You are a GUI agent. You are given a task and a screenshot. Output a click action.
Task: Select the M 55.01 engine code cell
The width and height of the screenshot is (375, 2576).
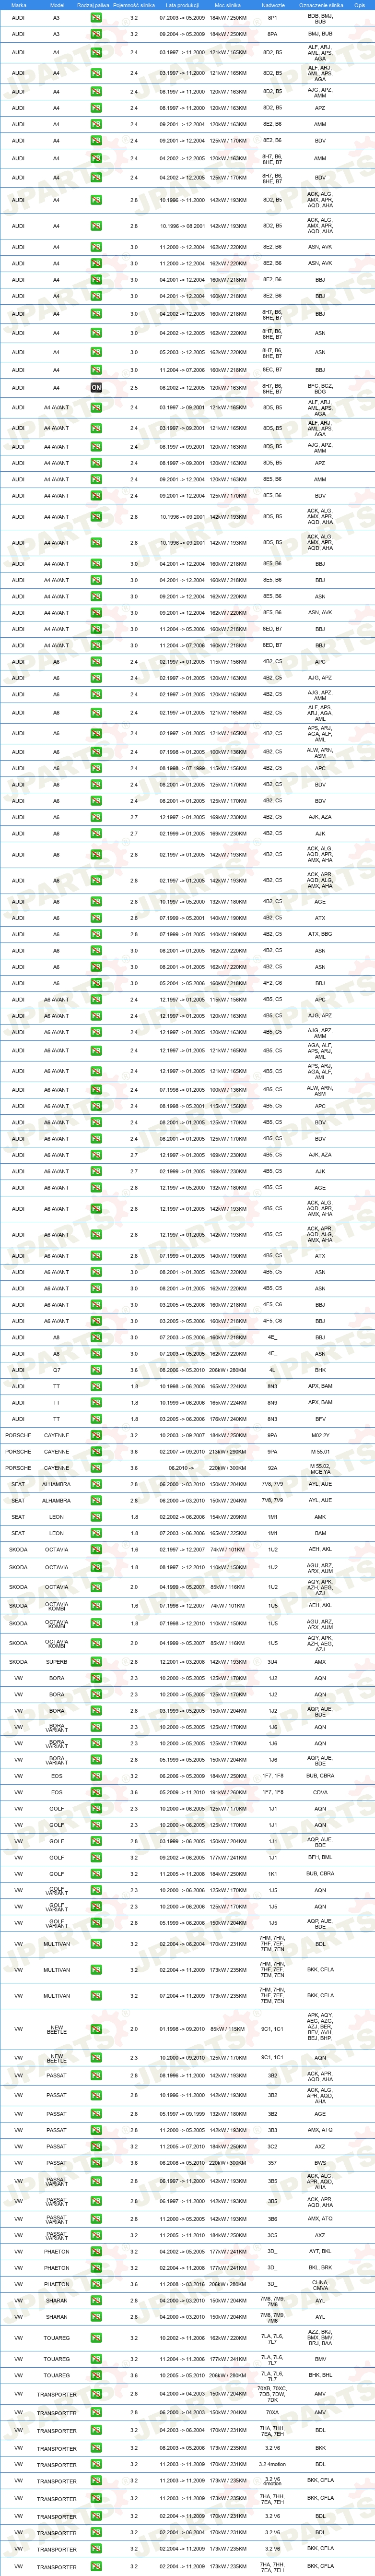pos(320,1451)
